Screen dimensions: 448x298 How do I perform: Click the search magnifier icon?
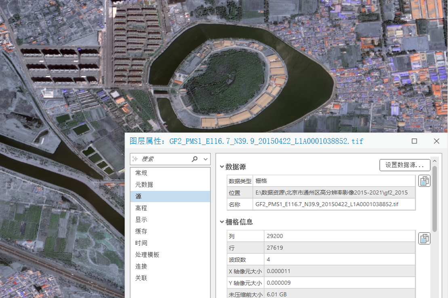point(195,159)
